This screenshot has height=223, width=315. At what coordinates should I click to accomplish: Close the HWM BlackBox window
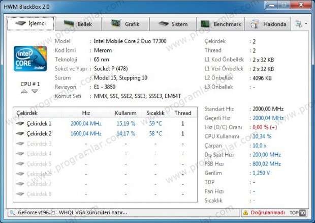click(301, 5)
